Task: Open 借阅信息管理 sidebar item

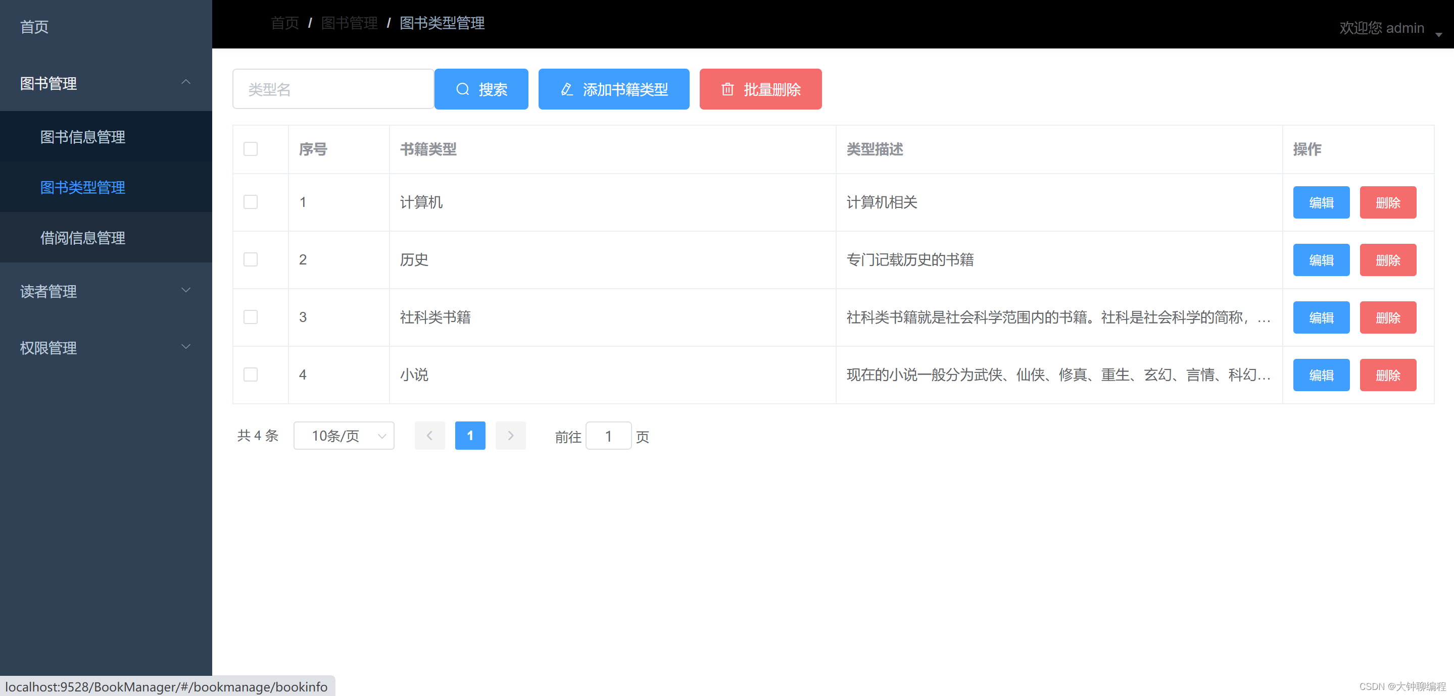Action: [x=83, y=237]
